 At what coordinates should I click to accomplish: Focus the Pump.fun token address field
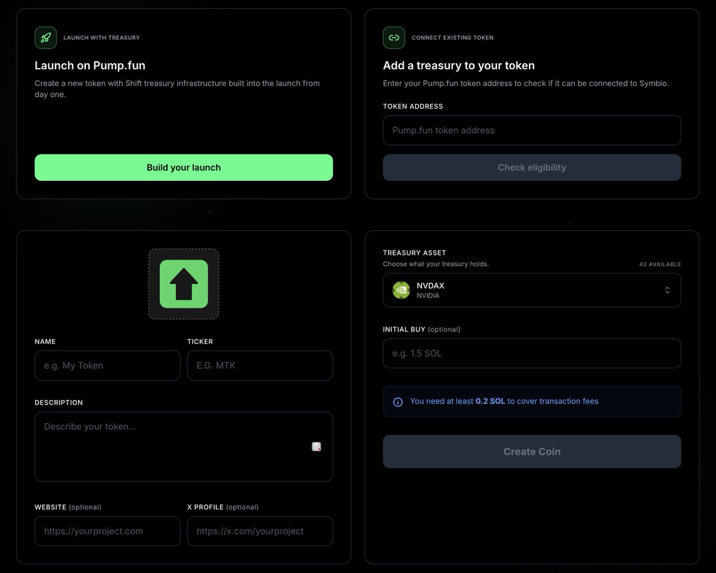[x=532, y=130]
